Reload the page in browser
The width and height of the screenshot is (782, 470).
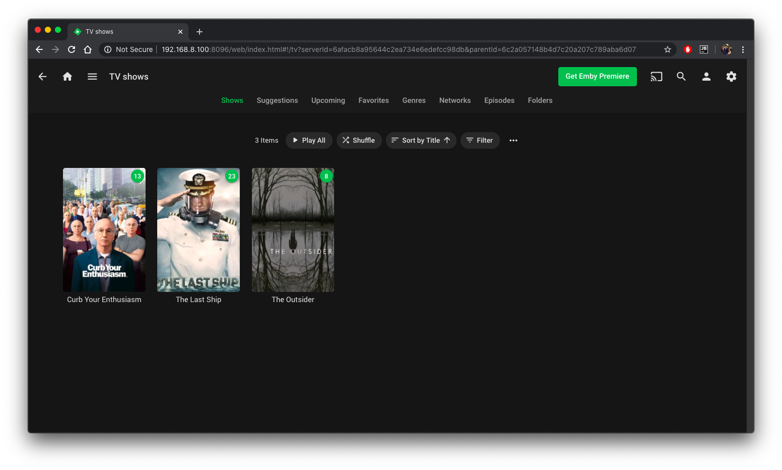coord(72,49)
